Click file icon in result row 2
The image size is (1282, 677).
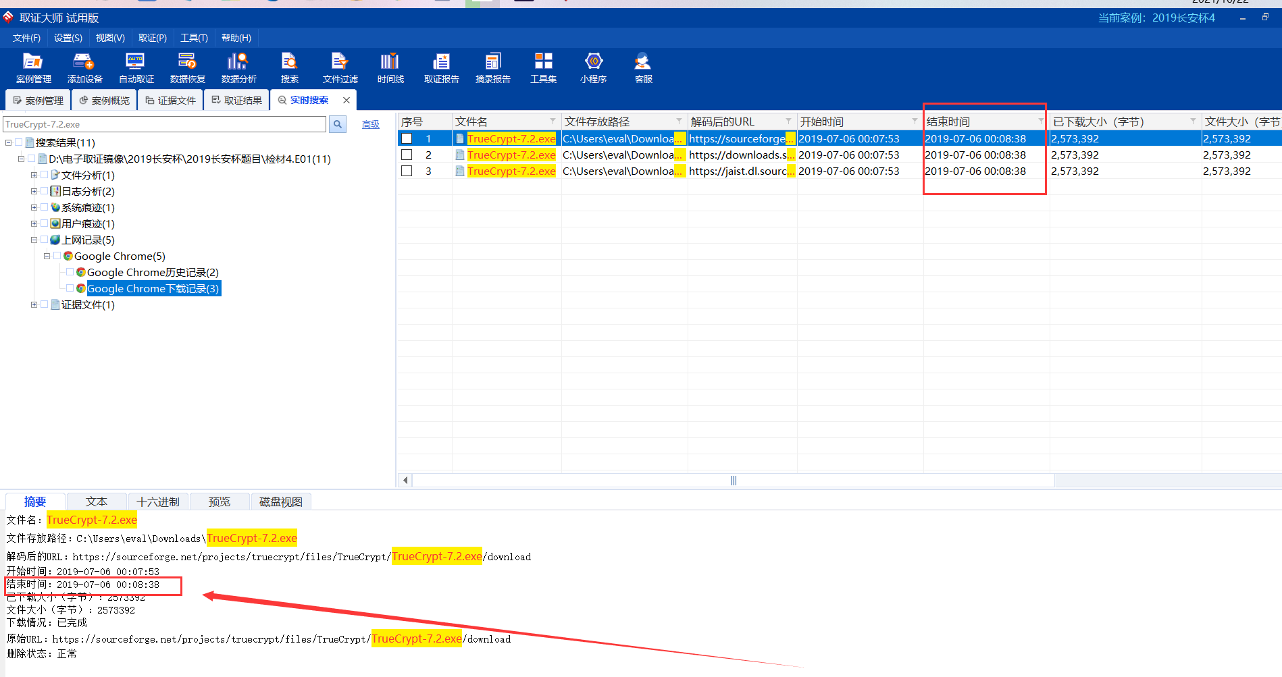tap(460, 155)
